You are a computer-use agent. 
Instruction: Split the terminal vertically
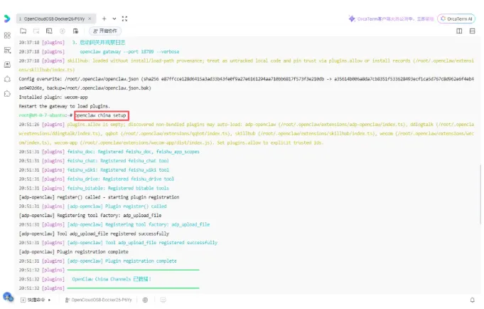[459, 31]
